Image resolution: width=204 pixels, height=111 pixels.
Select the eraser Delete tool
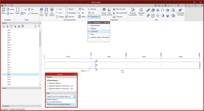(x=148, y=16)
